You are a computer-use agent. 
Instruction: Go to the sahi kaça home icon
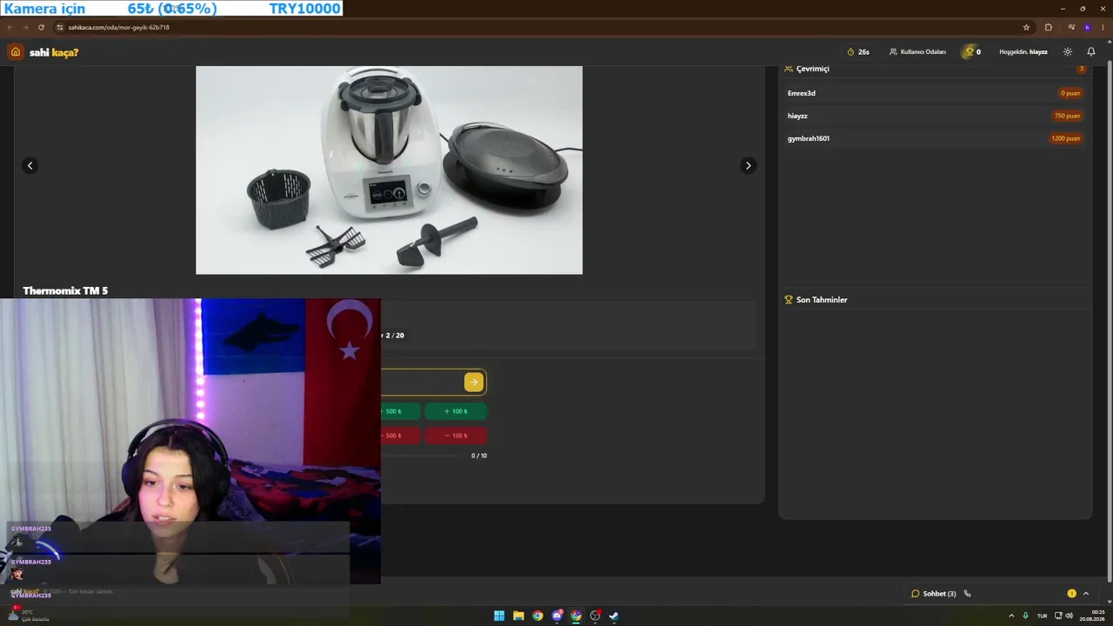click(15, 52)
